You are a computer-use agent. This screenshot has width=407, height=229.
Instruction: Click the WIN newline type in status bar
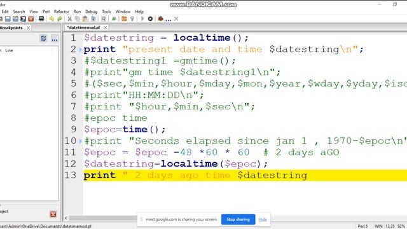coord(378,226)
